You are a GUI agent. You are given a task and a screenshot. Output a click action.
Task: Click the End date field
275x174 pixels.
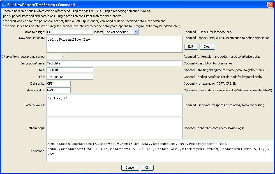coord(70,77)
